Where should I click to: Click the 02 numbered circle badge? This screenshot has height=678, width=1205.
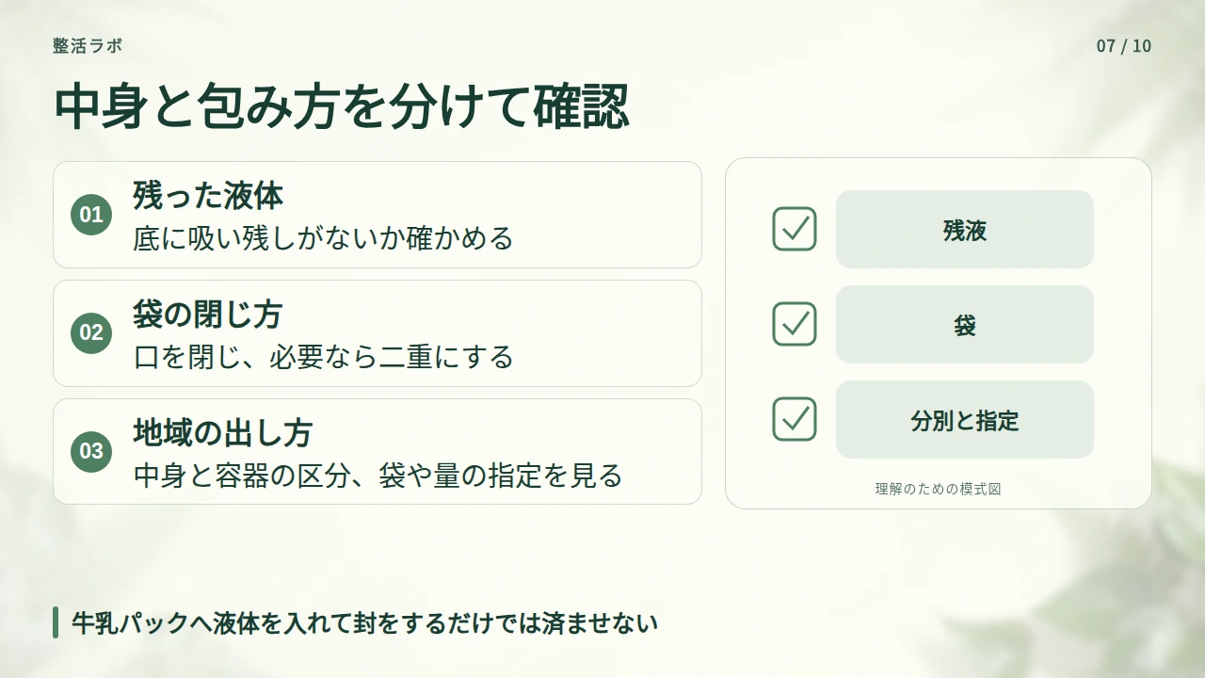[91, 332]
